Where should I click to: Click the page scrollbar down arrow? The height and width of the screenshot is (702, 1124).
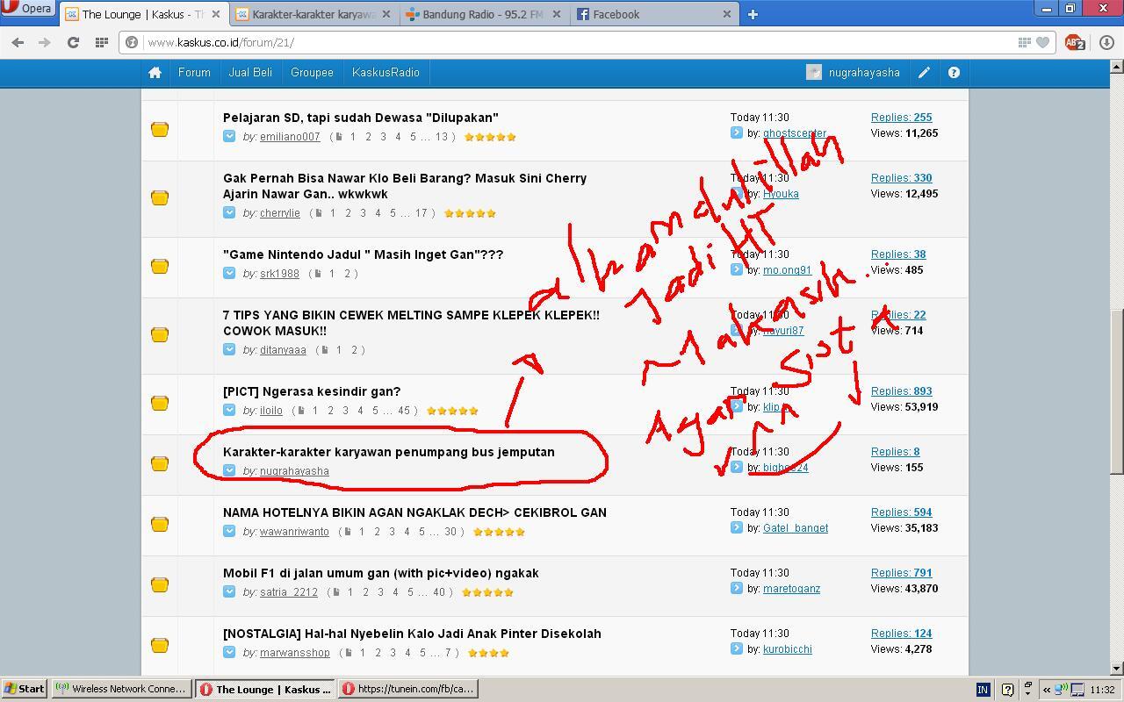(x=1117, y=669)
